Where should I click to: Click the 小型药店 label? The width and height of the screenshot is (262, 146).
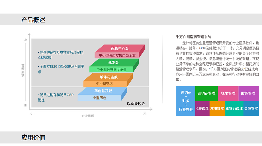pos(99,98)
